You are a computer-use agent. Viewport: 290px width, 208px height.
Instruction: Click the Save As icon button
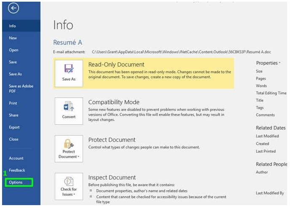(69, 69)
